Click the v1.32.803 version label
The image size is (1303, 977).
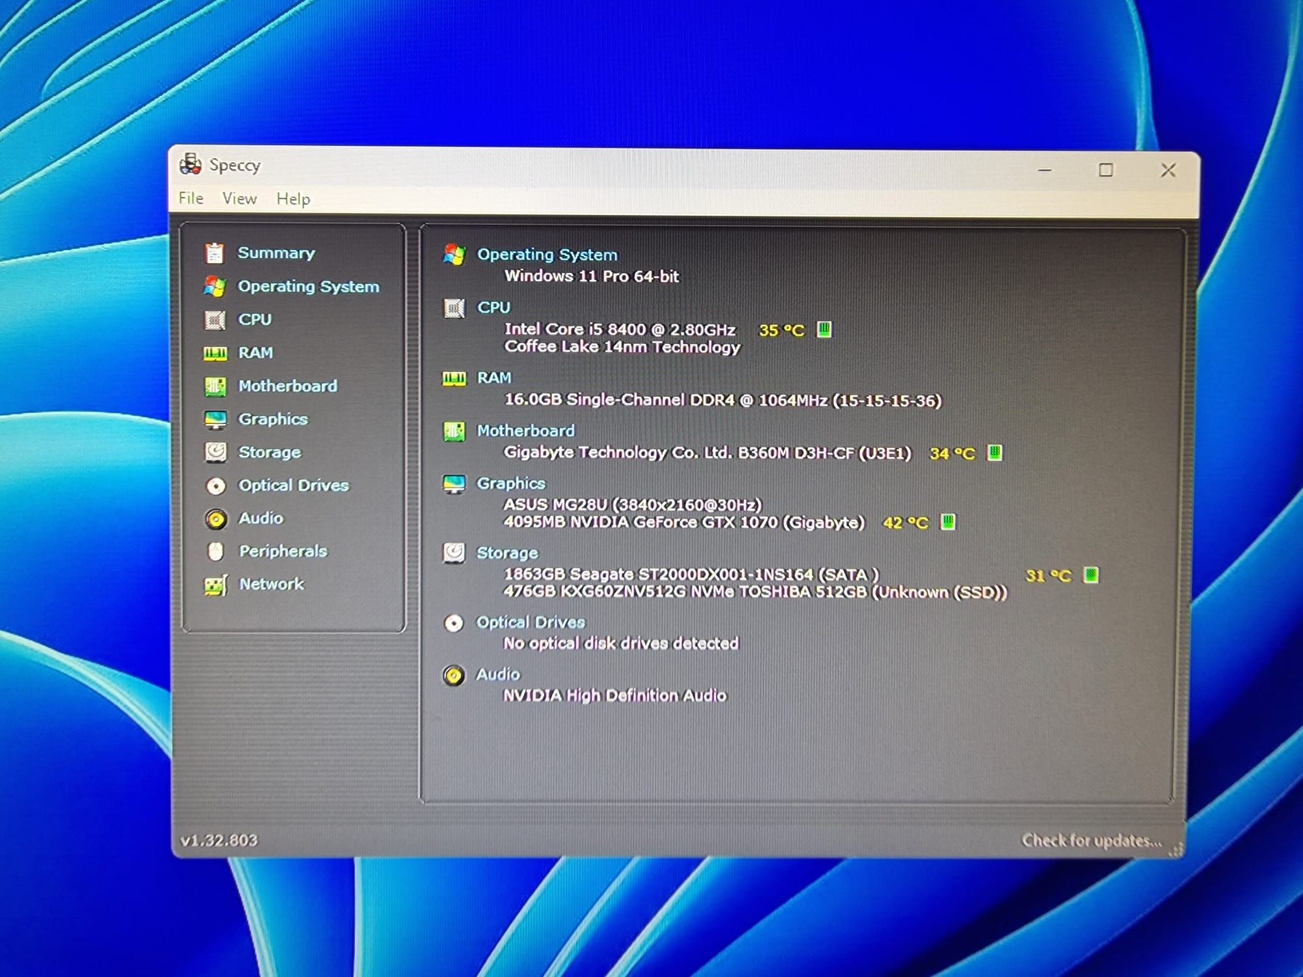pyautogui.click(x=219, y=841)
